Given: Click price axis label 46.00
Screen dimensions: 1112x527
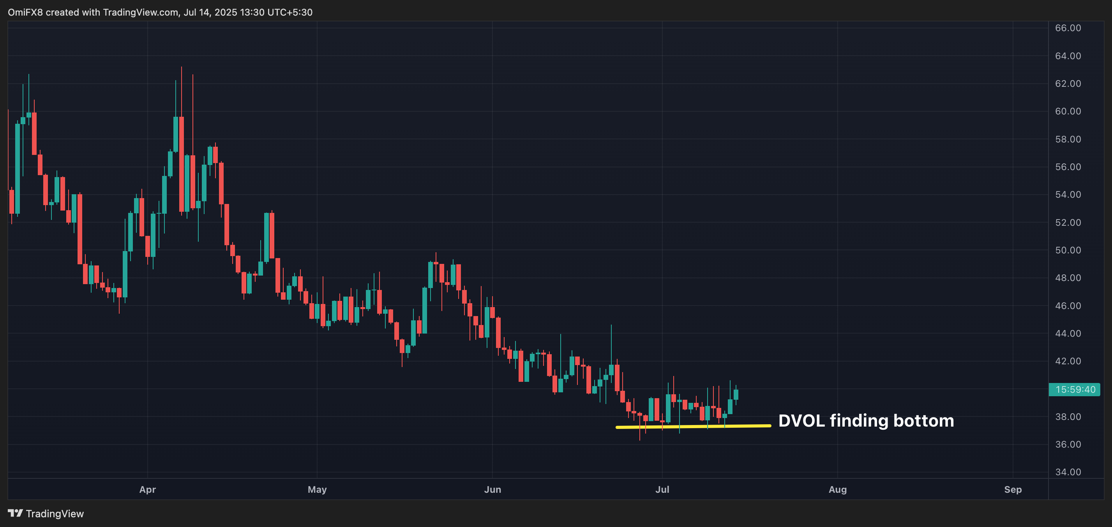Looking at the screenshot, I should 1068,306.
